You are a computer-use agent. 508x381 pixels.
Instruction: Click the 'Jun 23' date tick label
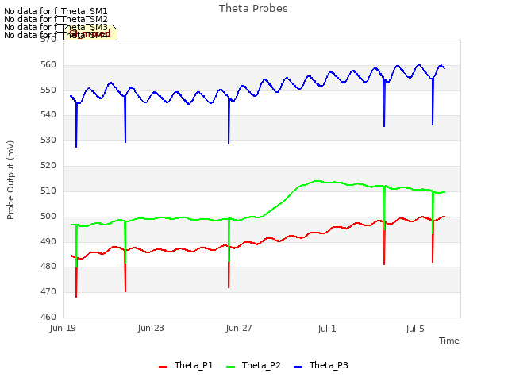[151, 328]
